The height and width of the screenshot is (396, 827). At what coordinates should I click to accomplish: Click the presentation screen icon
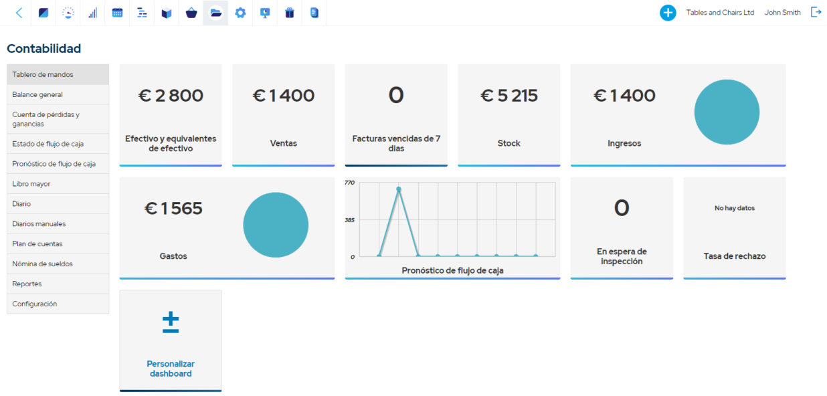pyautogui.click(x=264, y=12)
